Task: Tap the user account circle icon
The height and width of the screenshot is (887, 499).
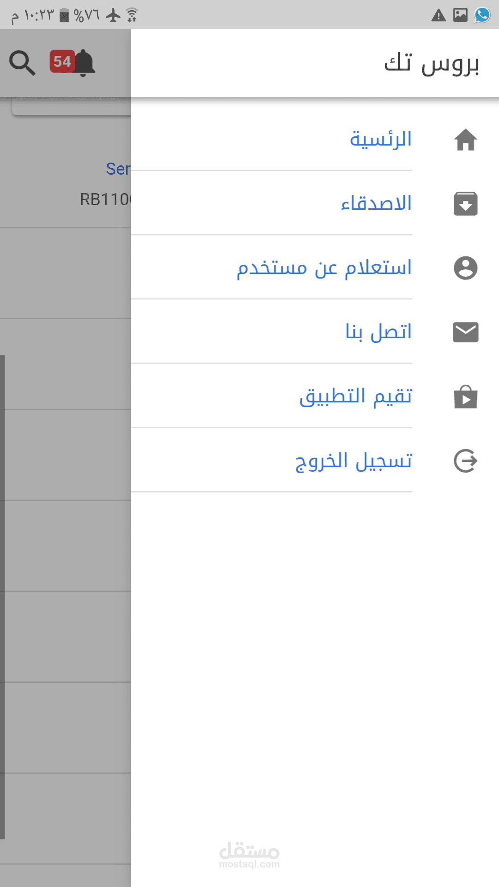Action: pyautogui.click(x=465, y=268)
